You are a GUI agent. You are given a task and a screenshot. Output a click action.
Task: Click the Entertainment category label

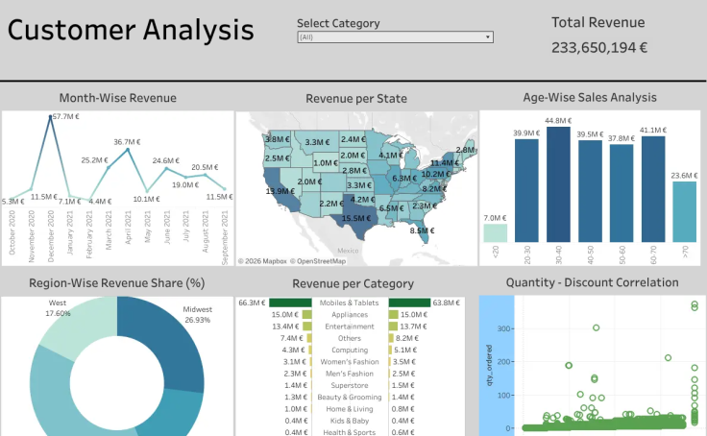pos(350,327)
